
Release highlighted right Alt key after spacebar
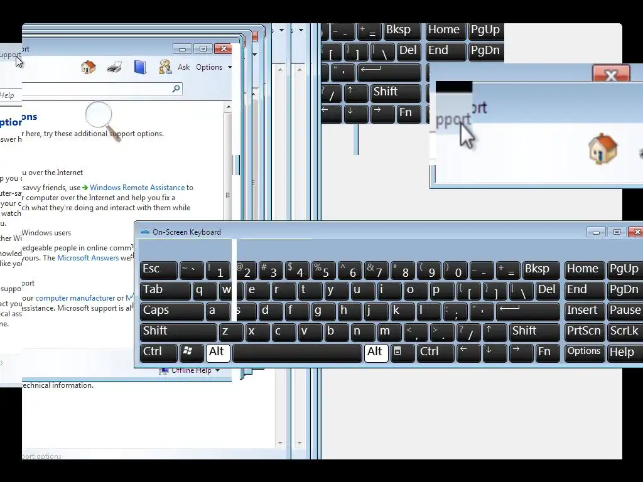coord(376,353)
